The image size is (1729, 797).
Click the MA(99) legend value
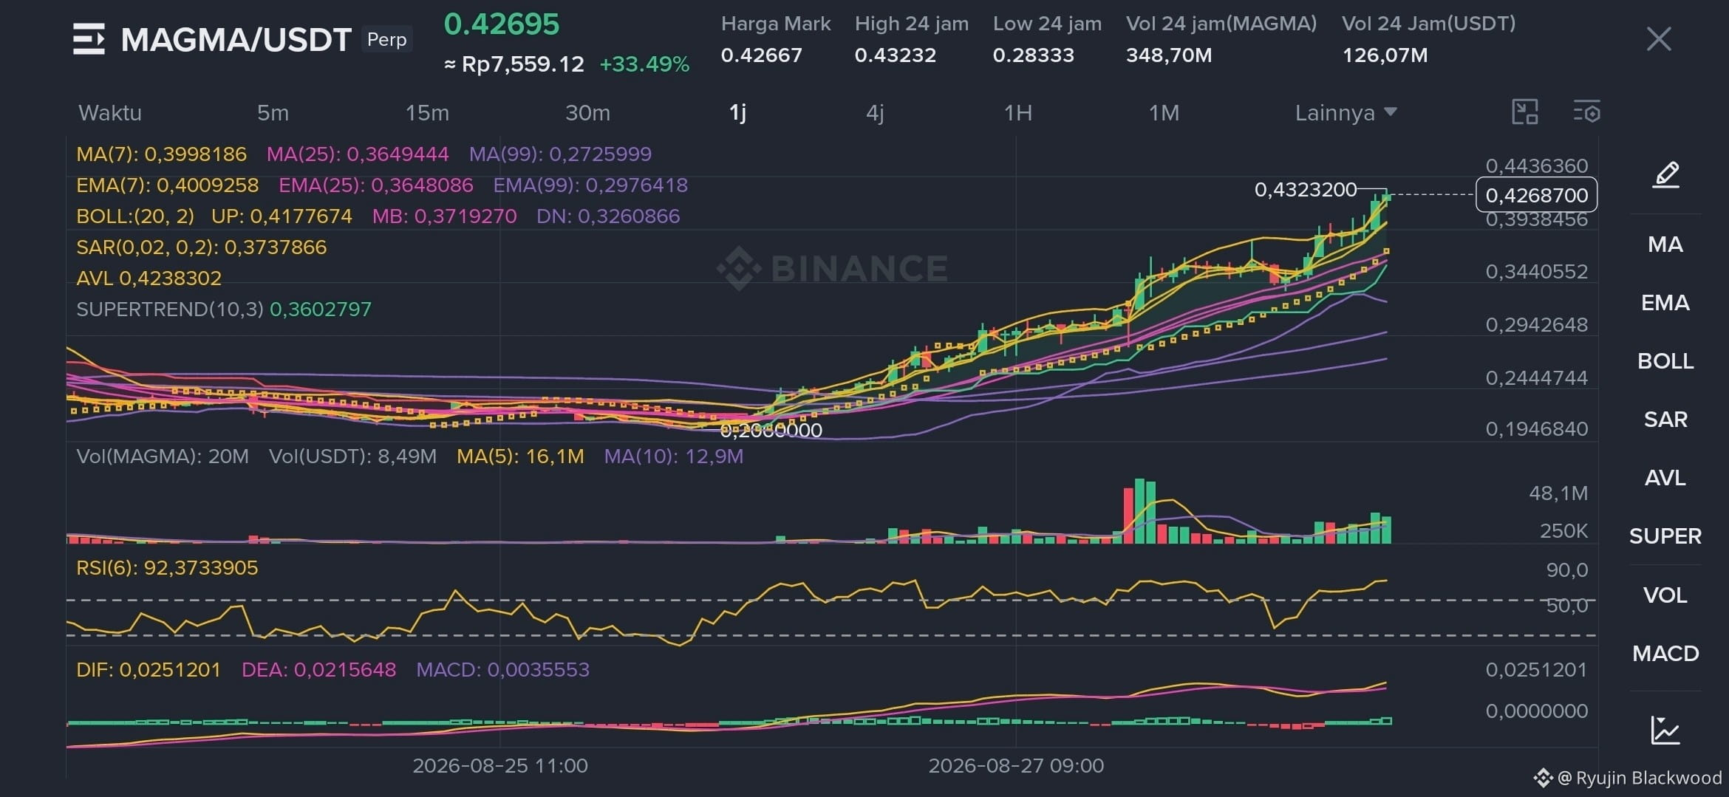coord(560,154)
